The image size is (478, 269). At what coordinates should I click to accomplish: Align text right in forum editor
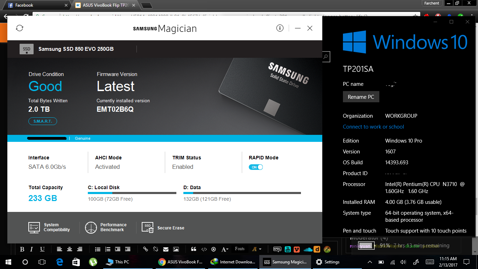80,249
